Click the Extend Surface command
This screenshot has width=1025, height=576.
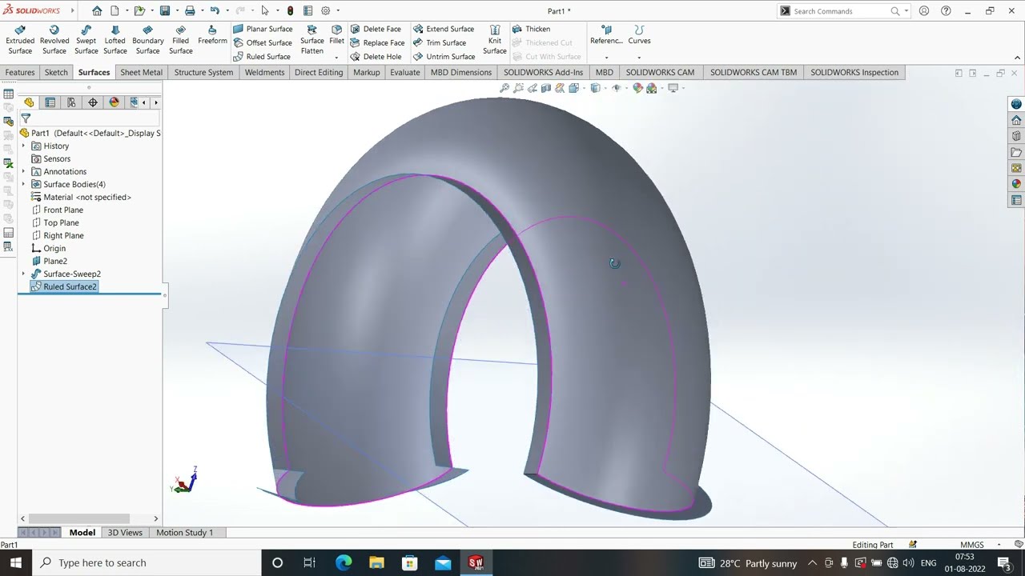coord(444,29)
